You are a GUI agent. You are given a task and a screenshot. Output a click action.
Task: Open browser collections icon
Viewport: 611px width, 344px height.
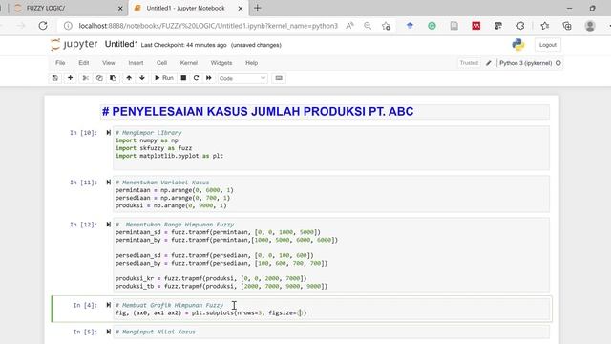tap(567, 26)
